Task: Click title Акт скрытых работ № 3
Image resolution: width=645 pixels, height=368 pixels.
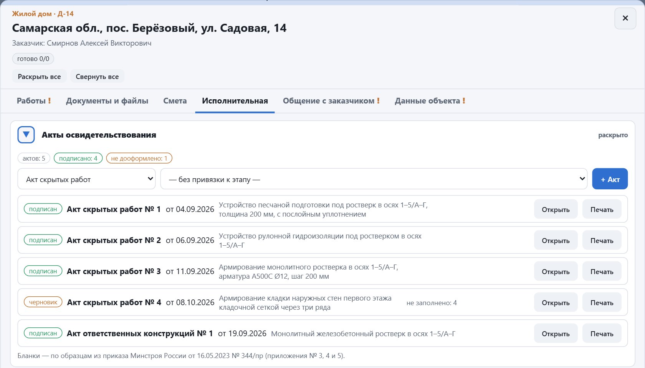Action: (x=114, y=271)
